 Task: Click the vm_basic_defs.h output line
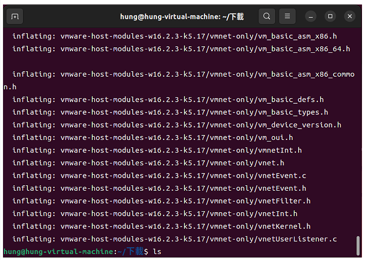[168, 100]
